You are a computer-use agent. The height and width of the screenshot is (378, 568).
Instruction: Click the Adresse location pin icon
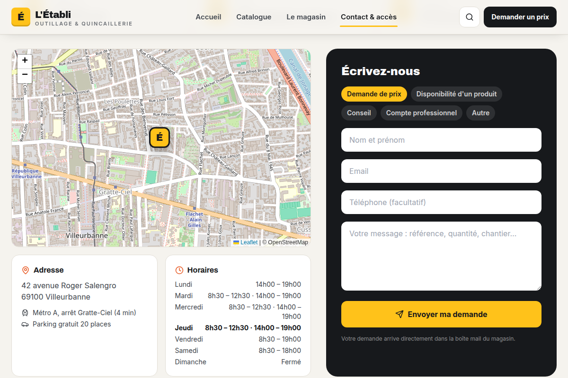click(26, 270)
